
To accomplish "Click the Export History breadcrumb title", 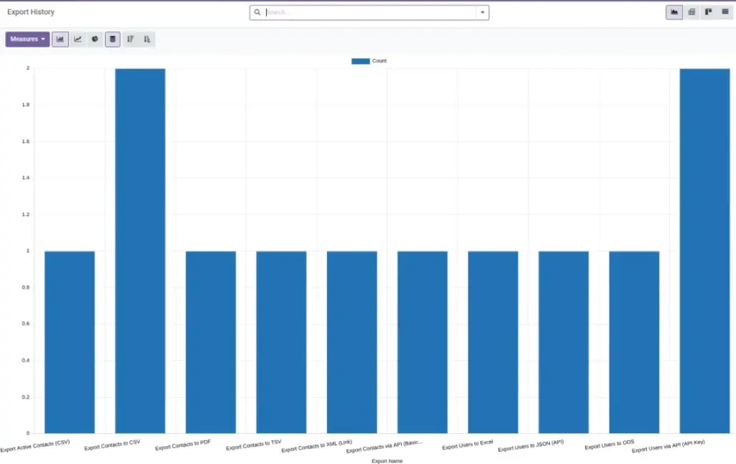I will pyautogui.click(x=31, y=12).
